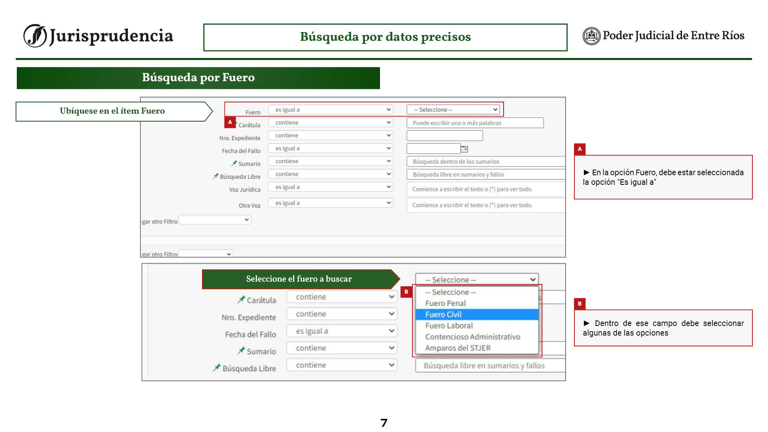The image size is (768, 432).
Task: Open Sumario 'contiene' dropdown in top form
Action: [x=330, y=161]
